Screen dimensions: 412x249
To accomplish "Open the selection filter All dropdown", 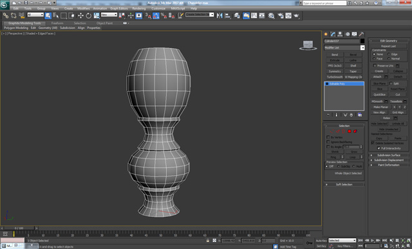I will (x=35, y=15).
